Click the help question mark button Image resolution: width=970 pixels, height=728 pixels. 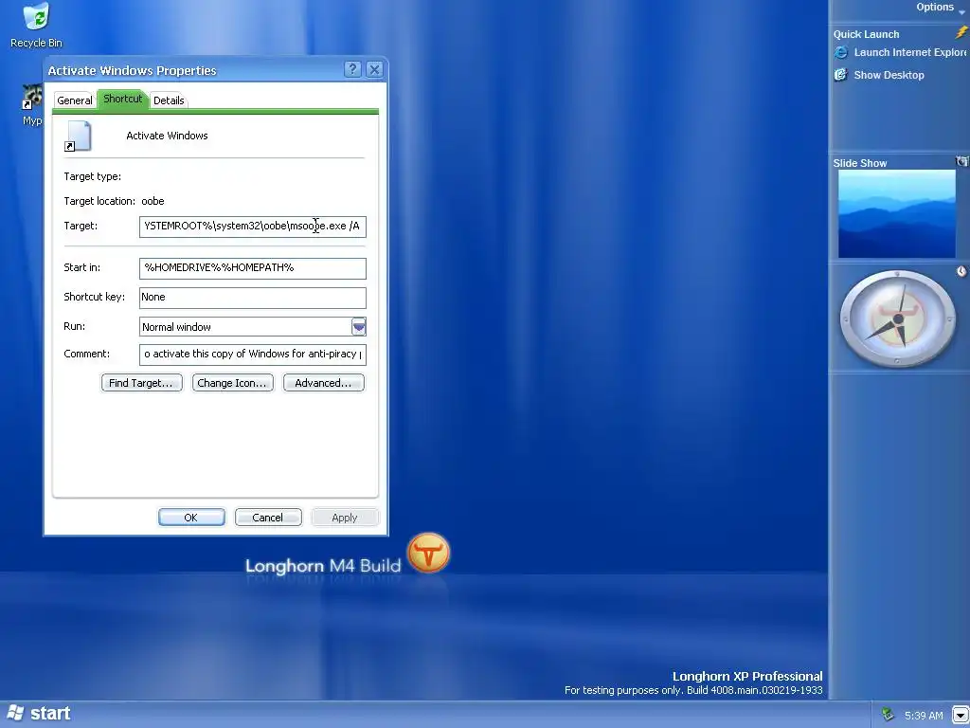pos(352,69)
